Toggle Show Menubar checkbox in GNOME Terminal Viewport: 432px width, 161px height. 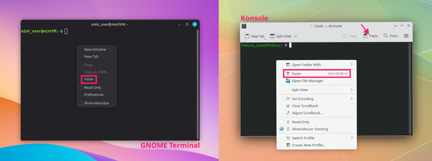(80, 103)
